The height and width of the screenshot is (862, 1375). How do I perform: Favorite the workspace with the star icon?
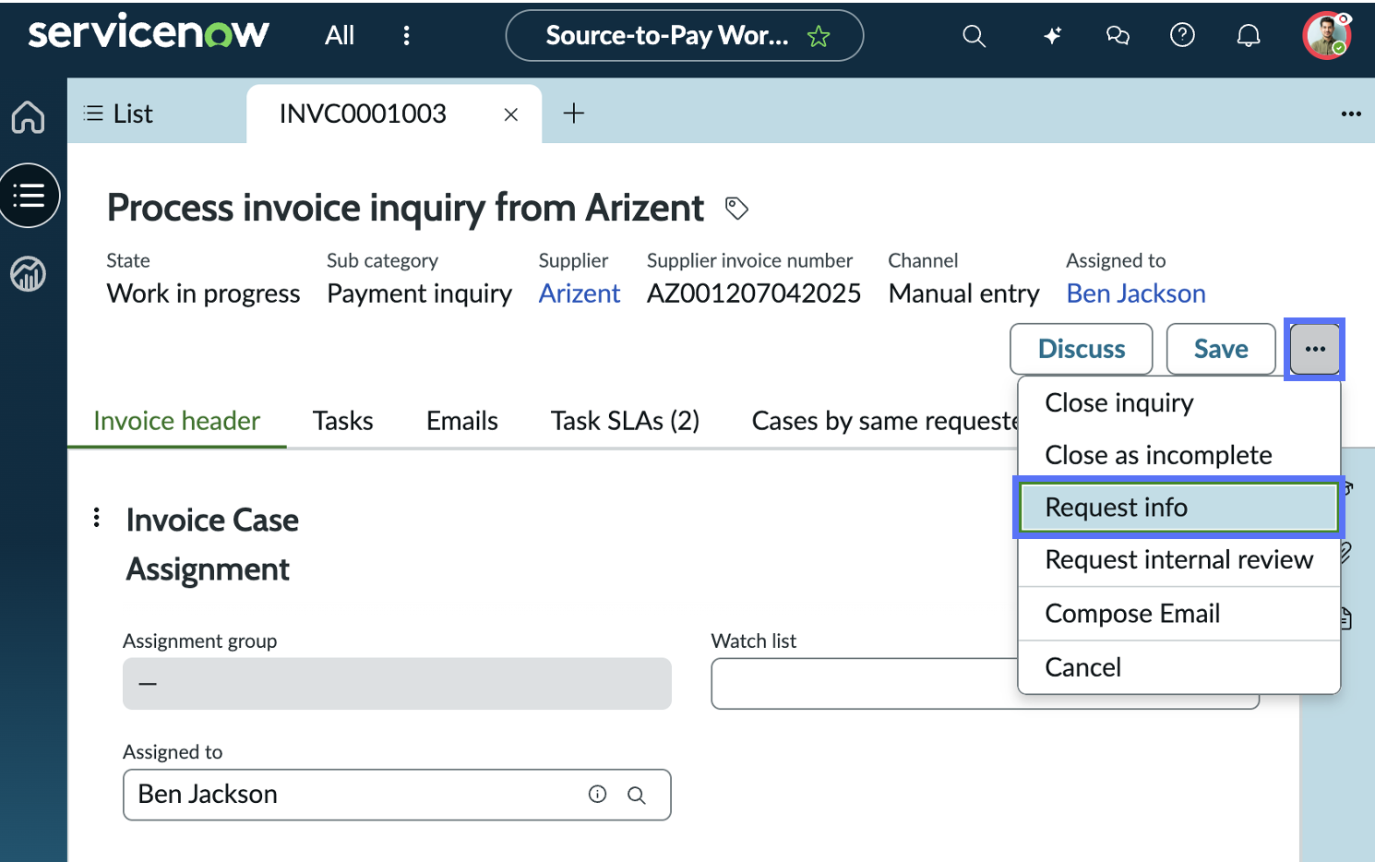click(819, 36)
